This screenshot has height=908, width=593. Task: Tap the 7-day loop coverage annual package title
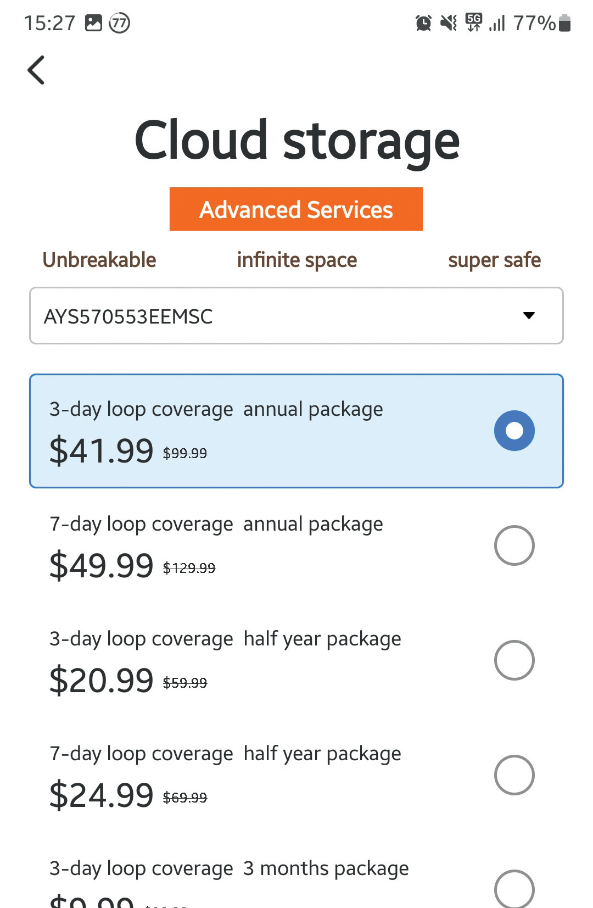[216, 524]
